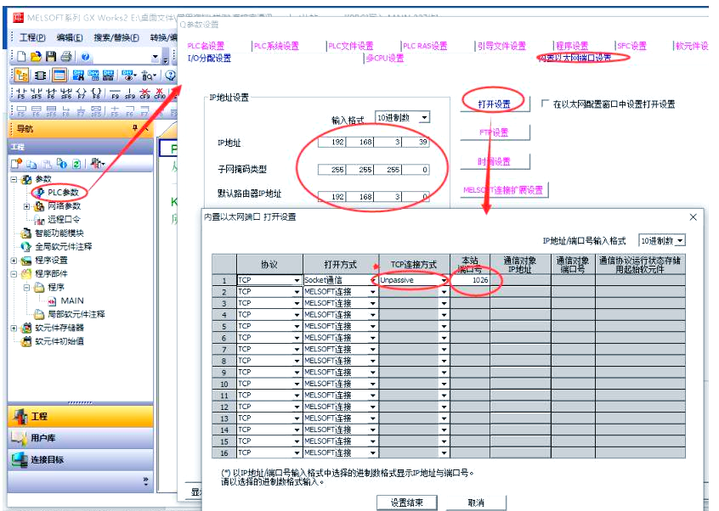Delete vertical line with cF10 icon

click(x=160, y=93)
